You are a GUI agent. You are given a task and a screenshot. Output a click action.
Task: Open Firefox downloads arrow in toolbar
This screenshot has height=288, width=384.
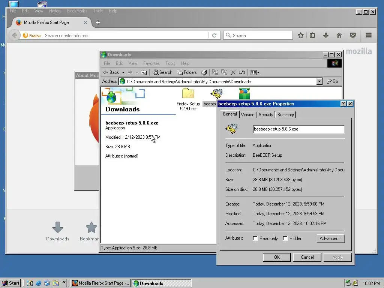[x=326, y=36]
